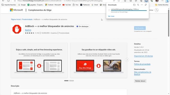This screenshot has height=95, width=170.
Task: Expand the Outros favoritos folder
Action: (162, 5)
